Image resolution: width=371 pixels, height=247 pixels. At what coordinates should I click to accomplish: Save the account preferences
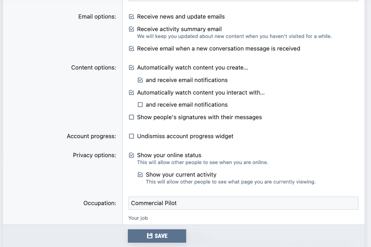click(x=157, y=236)
